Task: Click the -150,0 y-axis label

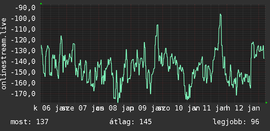Action: [x=23, y=72]
